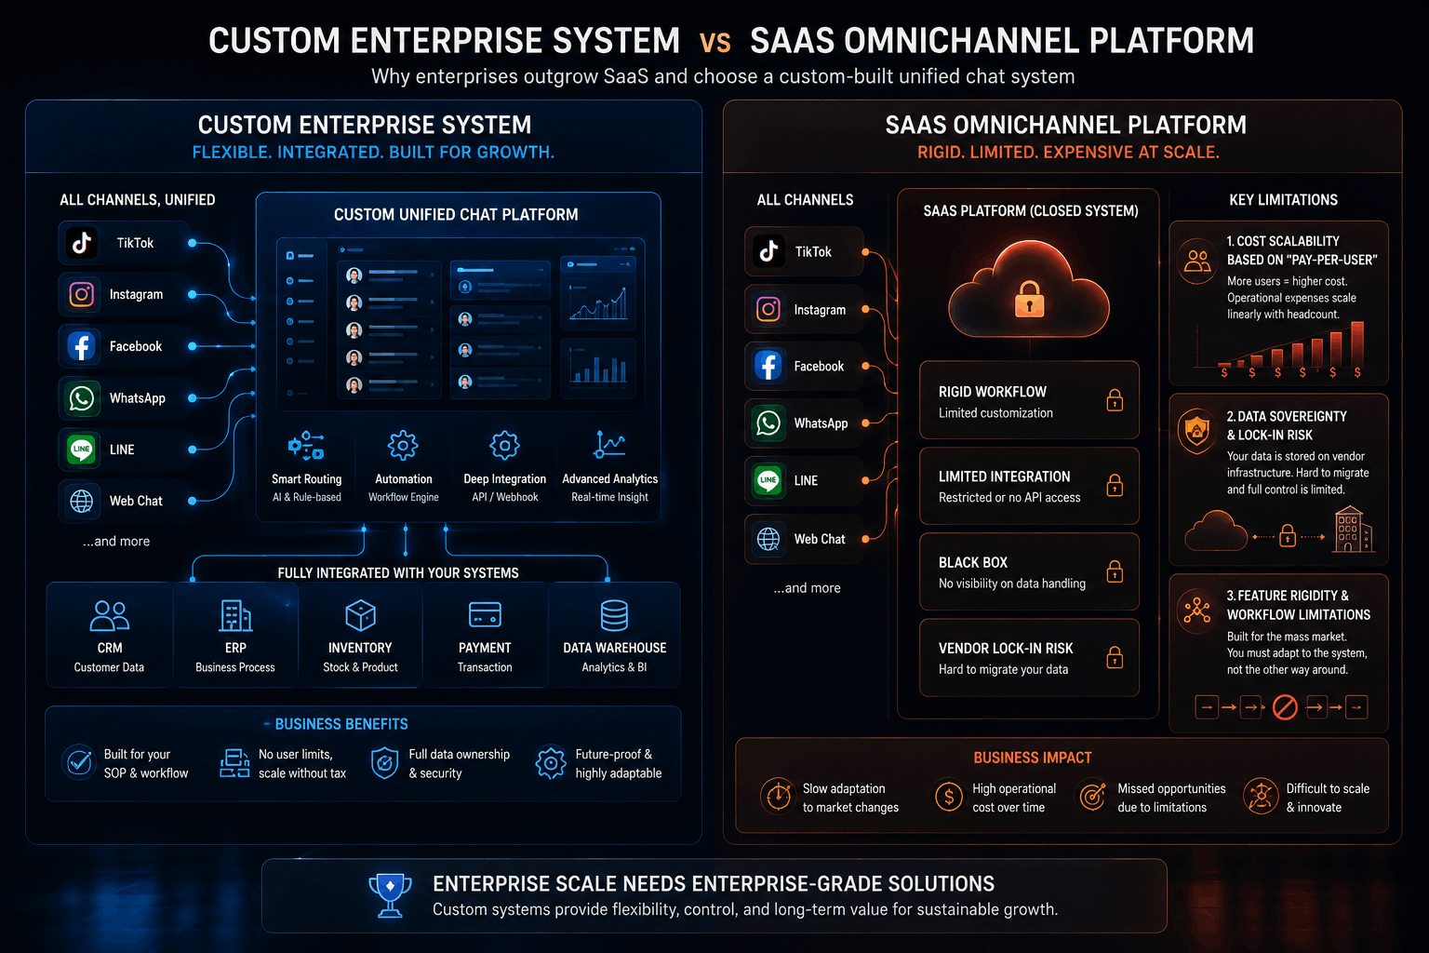
Task: Click the shield icon beside Full data ownership
Action: 384,763
